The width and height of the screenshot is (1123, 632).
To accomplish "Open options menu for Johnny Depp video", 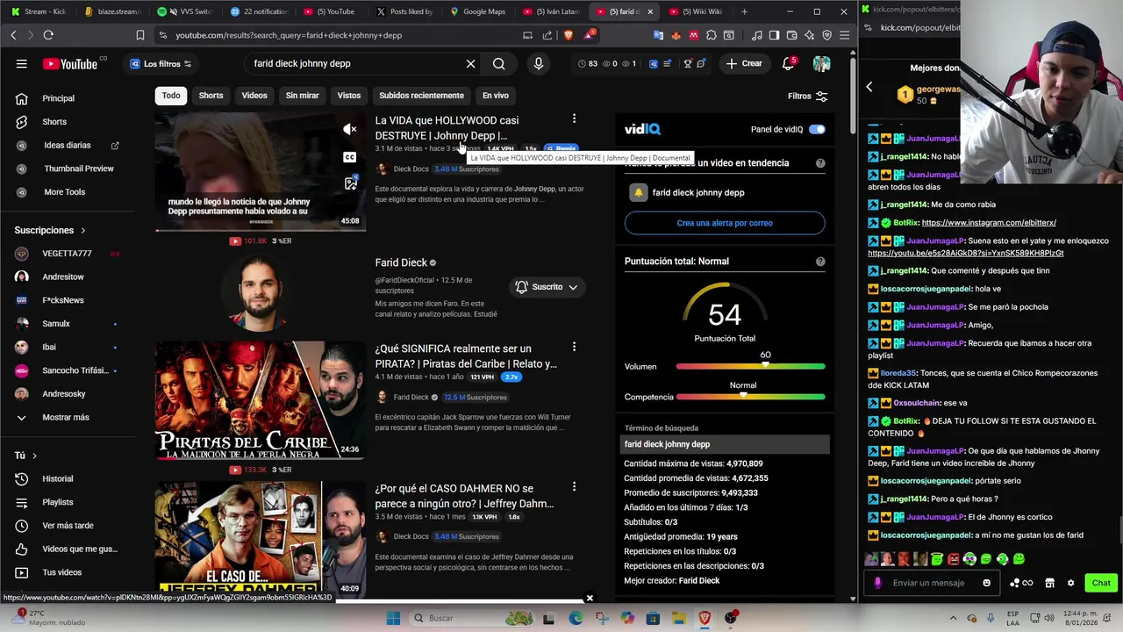I will [x=574, y=118].
